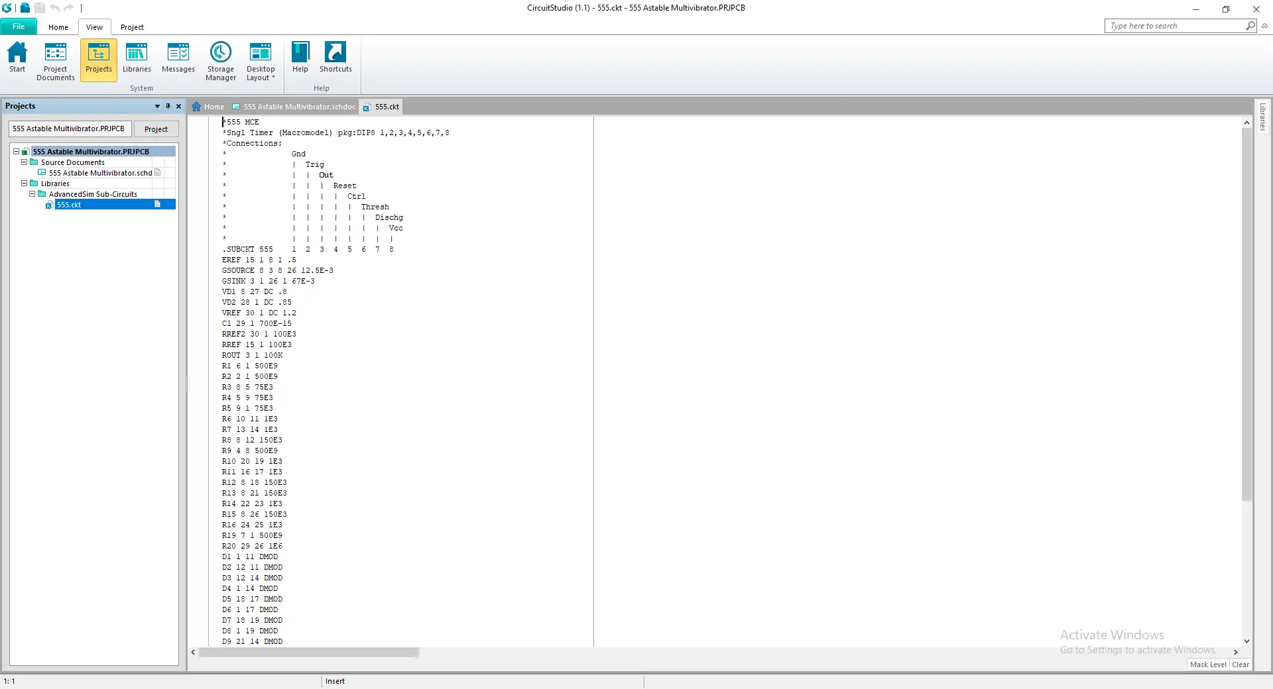Select the AdvancedSim Sub-Circuits tree row
This screenshot has height=689, width=1273.
pos(93,194)
